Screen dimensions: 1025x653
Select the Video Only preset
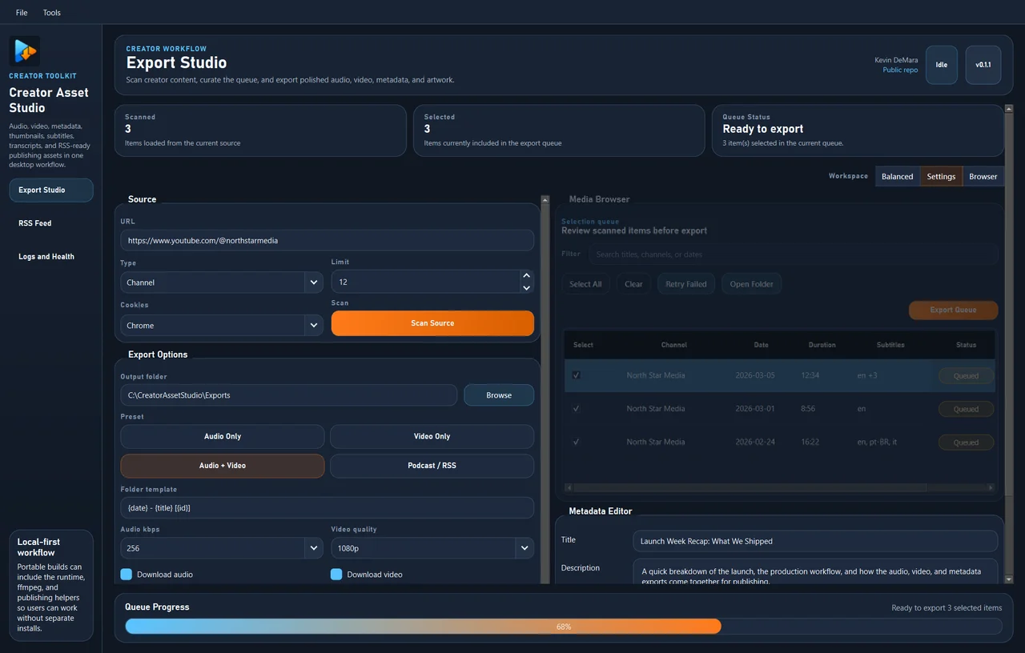tap(432, 437)
